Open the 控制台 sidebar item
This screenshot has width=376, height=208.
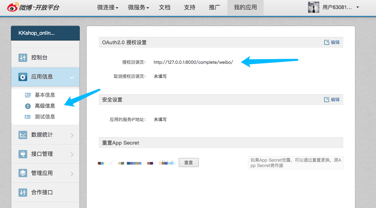click(x=45, y=58)
